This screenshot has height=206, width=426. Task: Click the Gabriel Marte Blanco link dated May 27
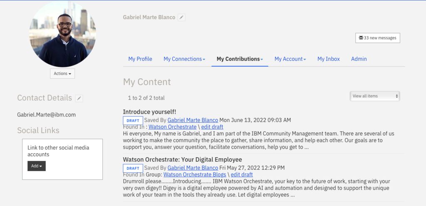(x=193, y=168)
